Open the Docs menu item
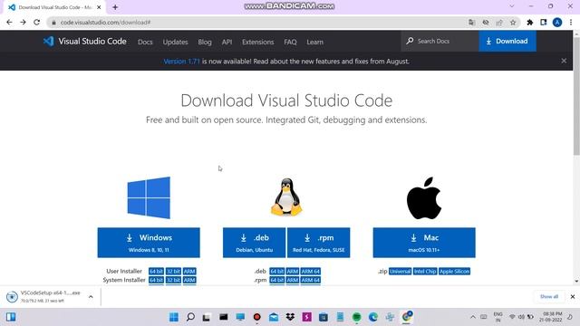This screenshot has height=326, width=580. click(x=145, y=42)
